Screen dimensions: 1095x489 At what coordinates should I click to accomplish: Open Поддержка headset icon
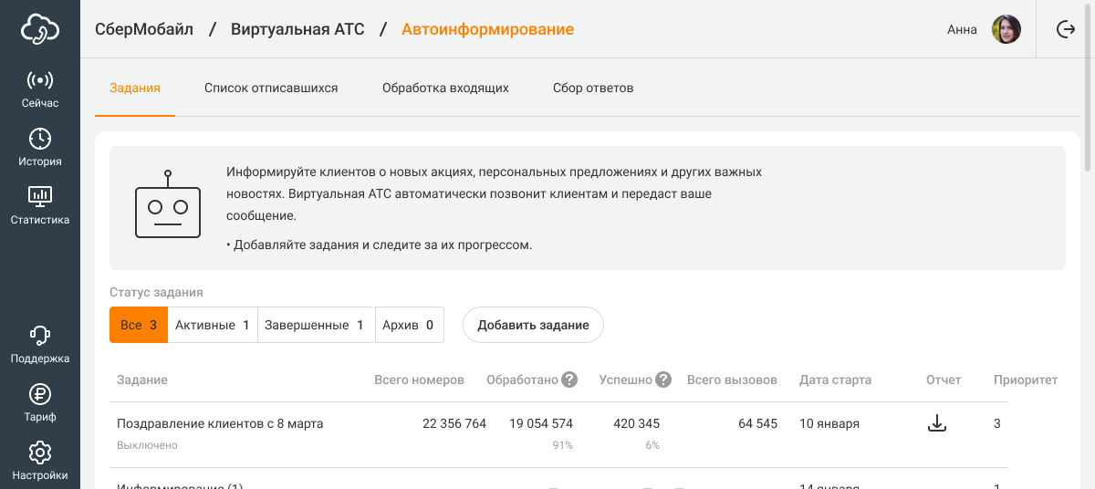point(40,336)
